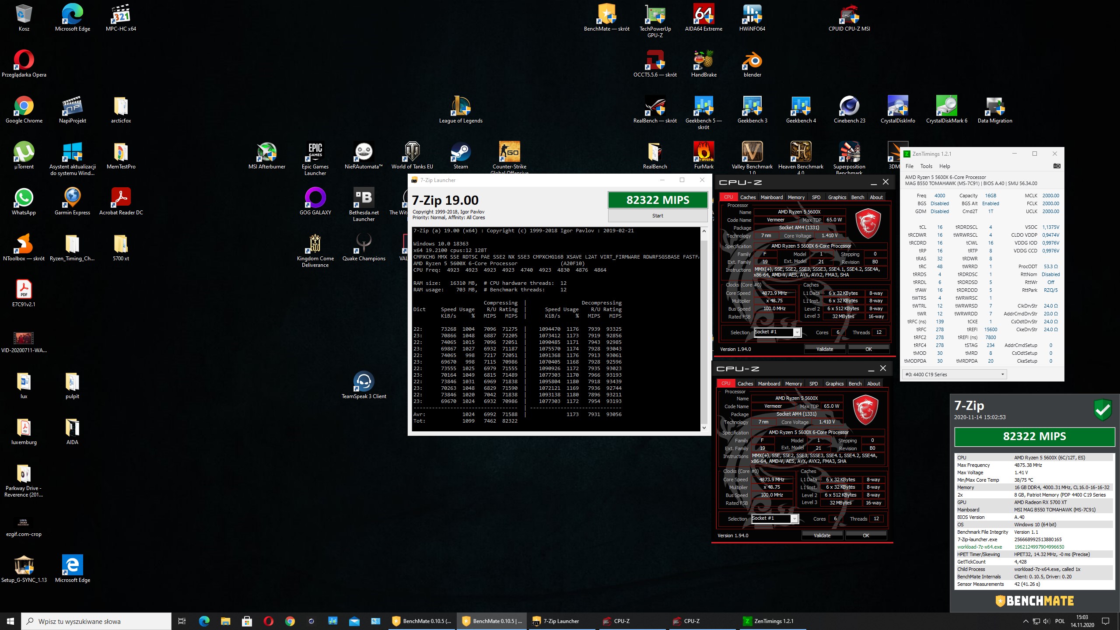This screenshot has width=1120, height=630.
Task: Expand the Socket #1 dropdown in lower CPU-Z
Action: coord(794,519)
